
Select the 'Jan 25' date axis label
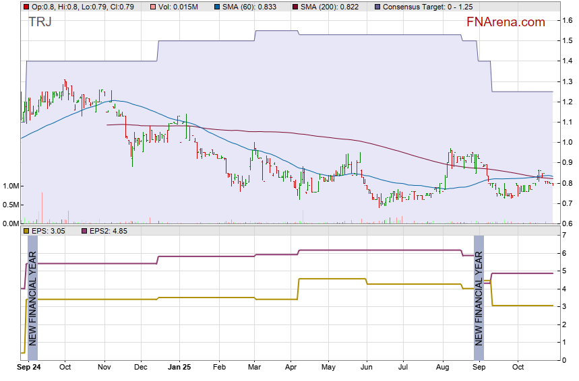179,368
